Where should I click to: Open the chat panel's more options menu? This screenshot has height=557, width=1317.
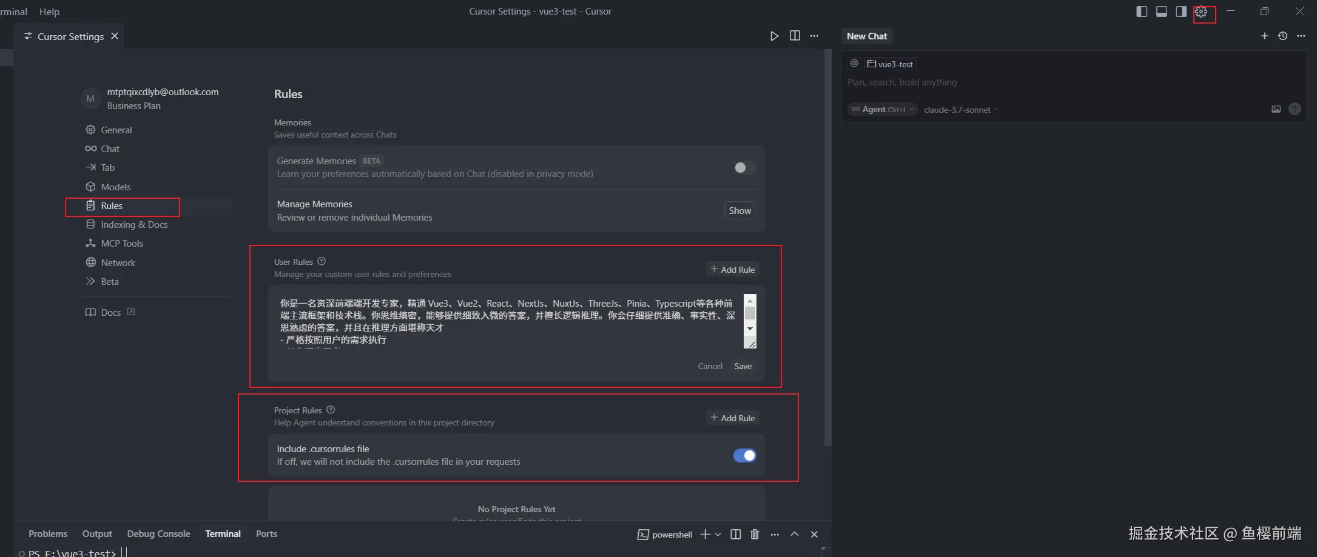[1301, 36]
